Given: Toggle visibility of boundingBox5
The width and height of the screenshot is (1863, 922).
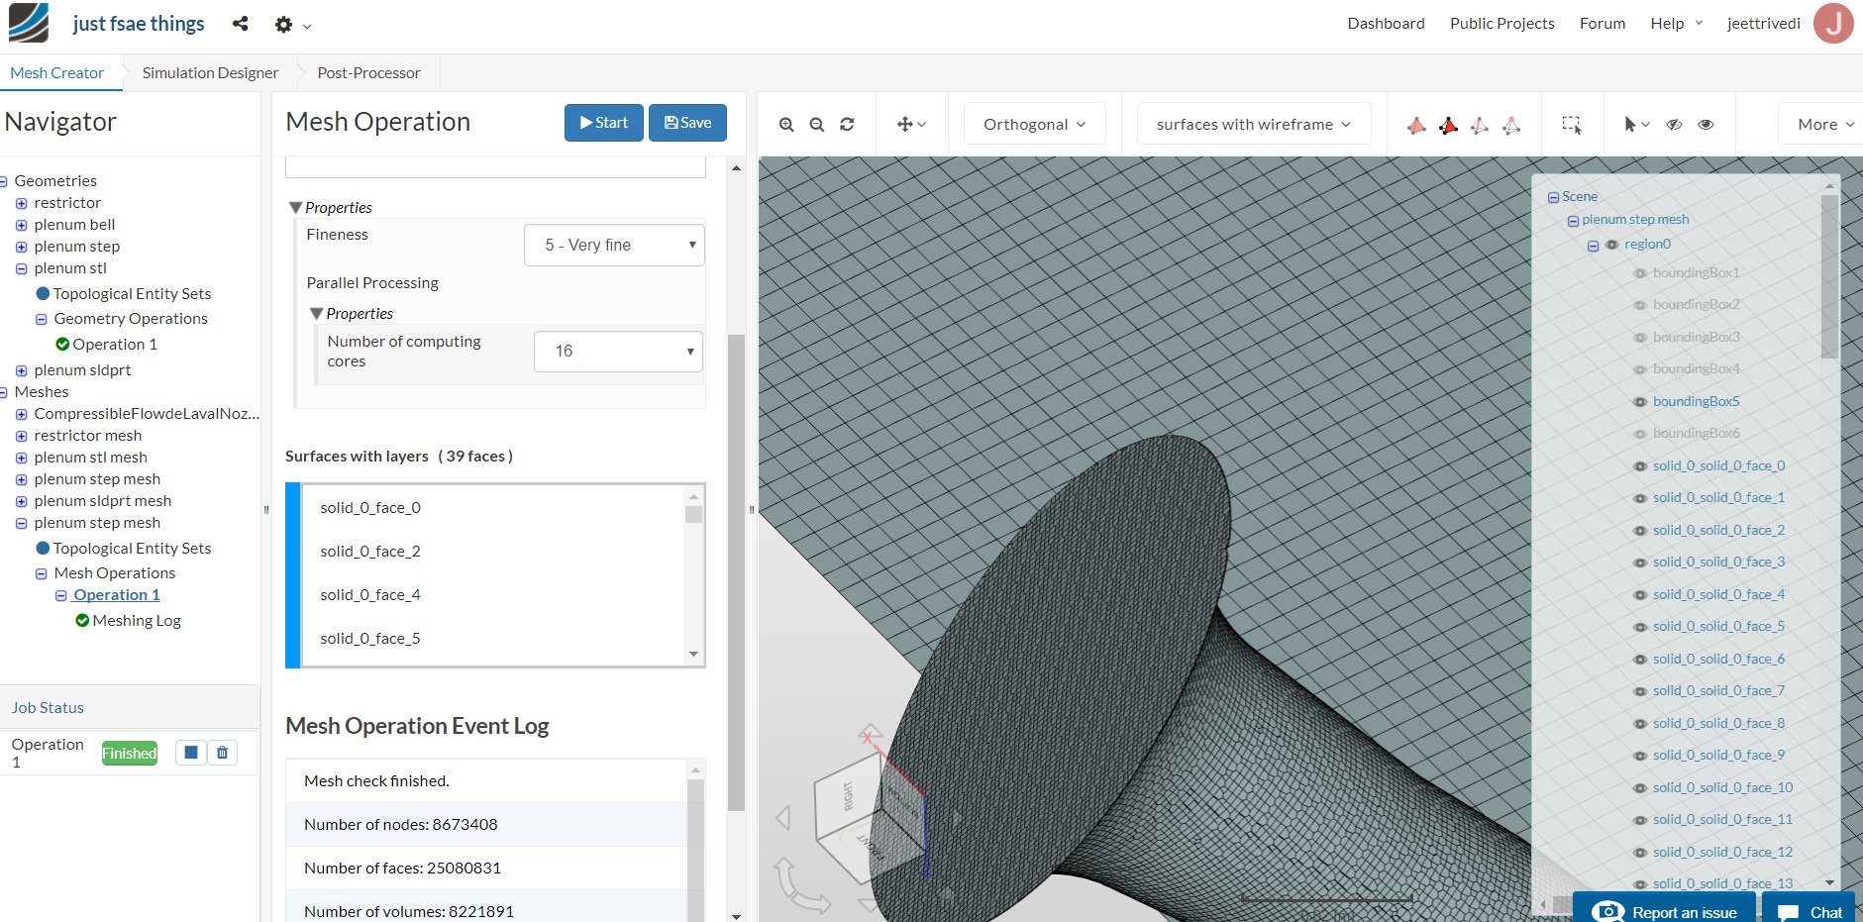Looking at the screenshot, I should pyautogui.click(x=1640, y=402).
